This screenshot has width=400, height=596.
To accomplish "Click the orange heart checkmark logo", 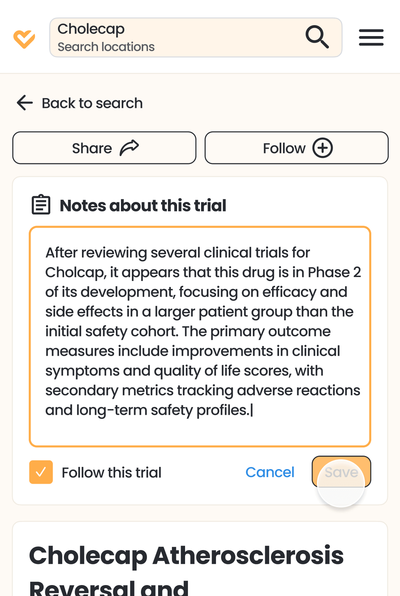I will point(24,39).
